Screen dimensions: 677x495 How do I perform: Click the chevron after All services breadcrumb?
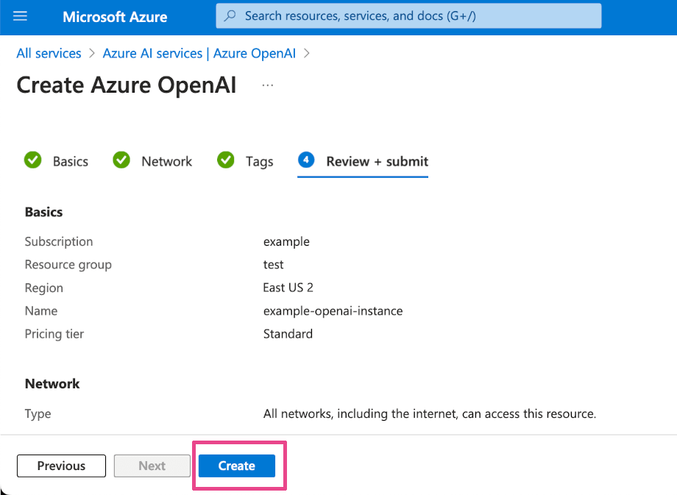point(92,54)
